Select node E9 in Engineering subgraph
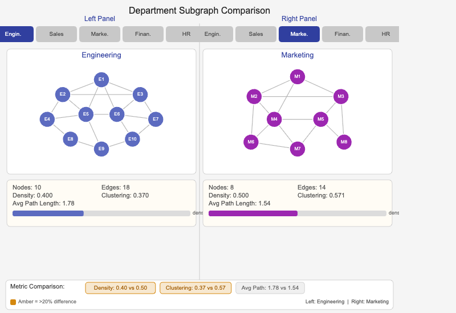This screenshot has width=456, height=313. [101, 149]
